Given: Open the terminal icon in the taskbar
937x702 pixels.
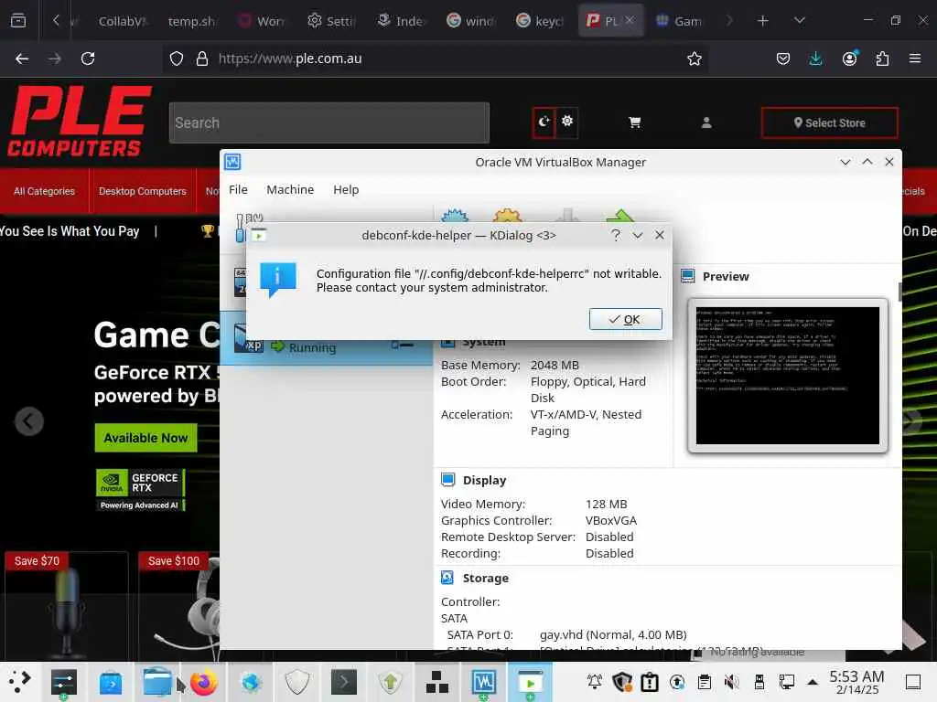Looking at the screenshot, I should (344, 682).
